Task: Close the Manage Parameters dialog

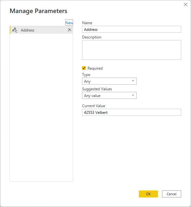Action: pyautogui.click(x=186, y=4)
